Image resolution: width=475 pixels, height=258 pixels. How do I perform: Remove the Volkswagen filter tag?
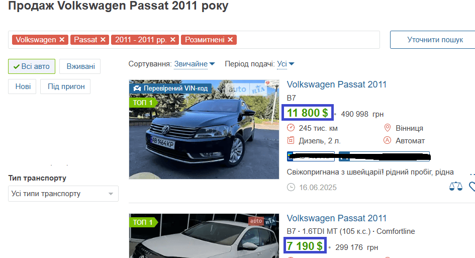(62, 40)
